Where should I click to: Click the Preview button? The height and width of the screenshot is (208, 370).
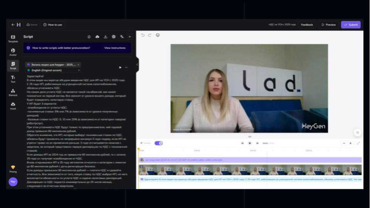click(x=328, y=25)
